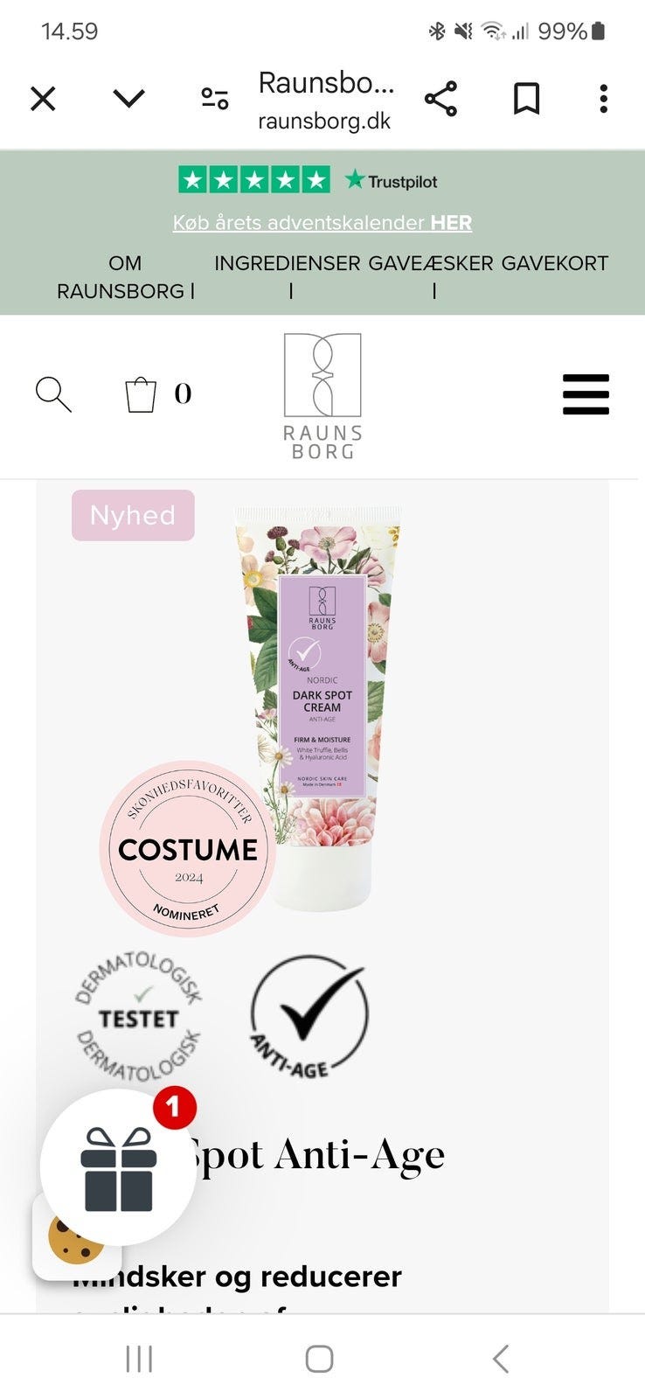Close the browser custom tab
Image resolution: width=645 pixels, height=1399 pixels.
click(43, 99)
